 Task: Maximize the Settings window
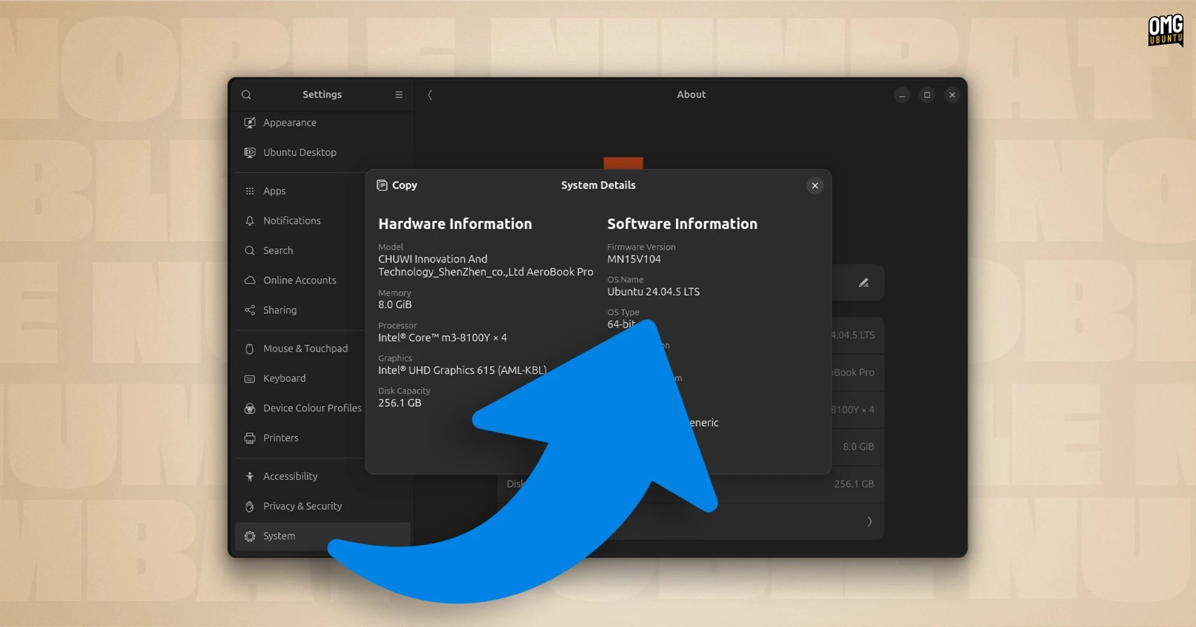click(x=927, y=95)
